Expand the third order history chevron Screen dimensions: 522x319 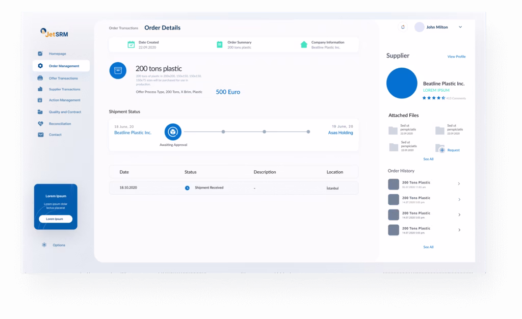459,215
